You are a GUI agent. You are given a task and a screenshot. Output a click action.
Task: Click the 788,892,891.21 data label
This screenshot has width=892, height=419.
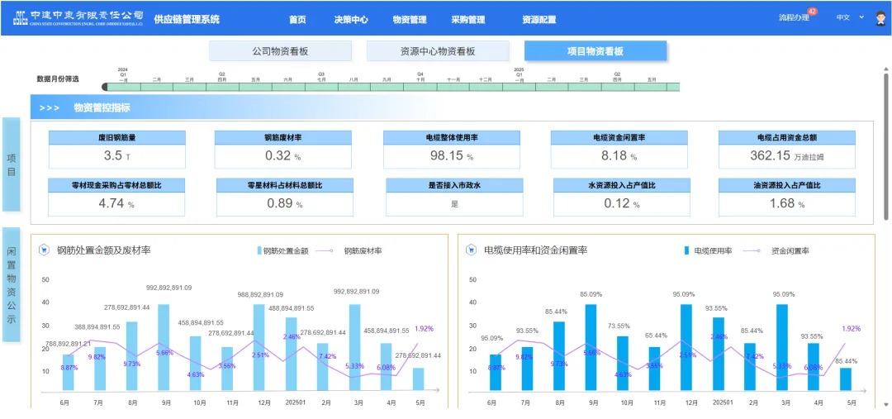[x=68, y=344]
